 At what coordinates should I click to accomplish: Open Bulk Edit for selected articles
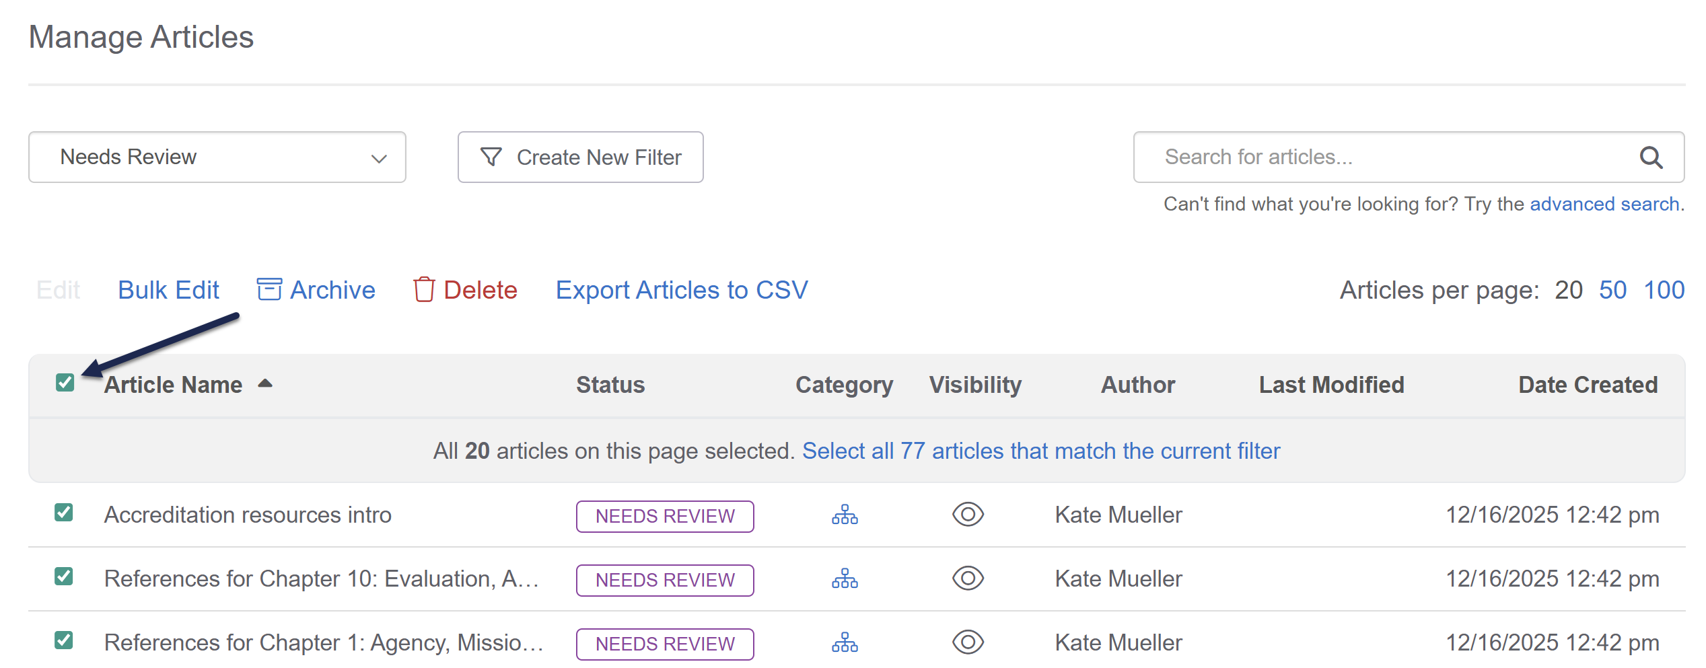pyautogui.click(x=168, y=290)
